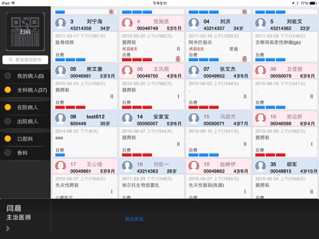Tap diagnosis 舌根背面恶性肿瘤(gb)
Image resolution: width=319 pixels, height=239 pixels.
click(278, 42)
